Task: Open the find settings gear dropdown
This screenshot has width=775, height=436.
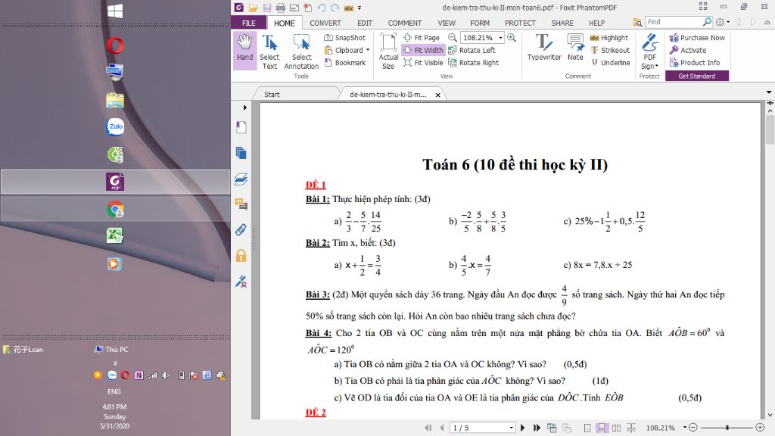Action: click(x=723, y=22)
